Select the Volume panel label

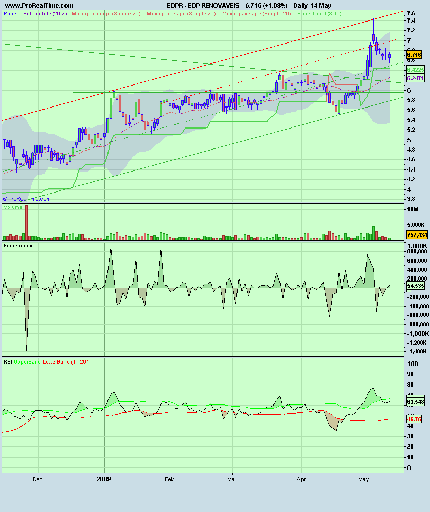point(13,207)
